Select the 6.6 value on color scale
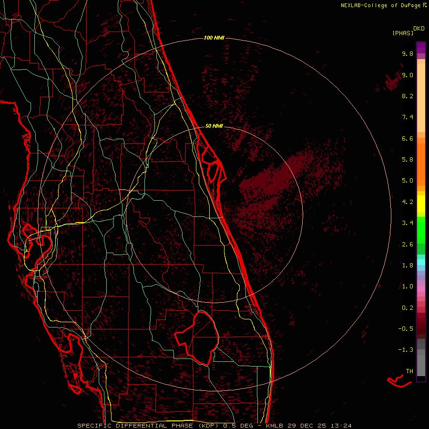 pyautogui.click(x=408, y=138)
